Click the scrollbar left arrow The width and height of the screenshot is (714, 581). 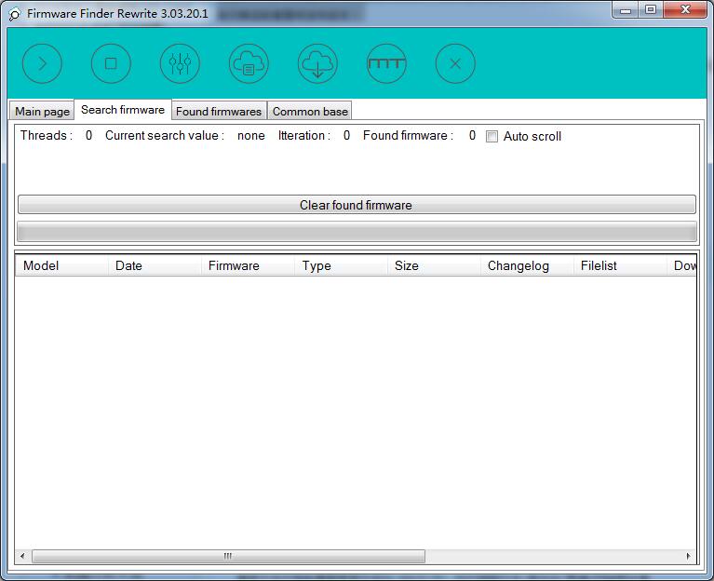coord(22,556)
